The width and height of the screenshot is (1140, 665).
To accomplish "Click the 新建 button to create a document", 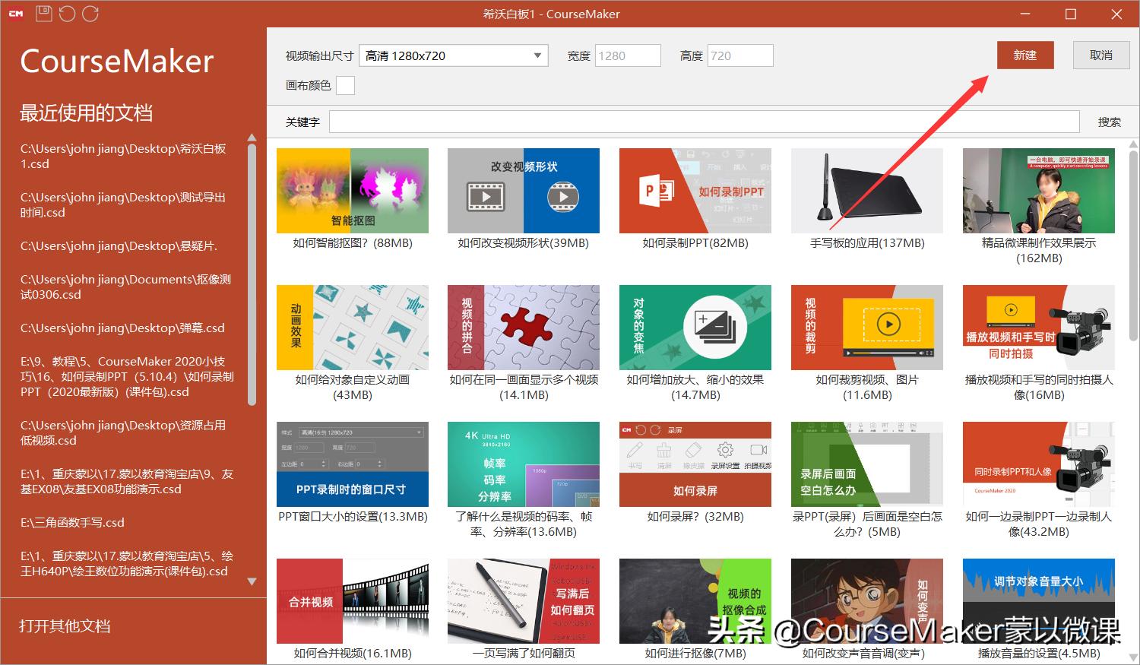I will click(x=1025, y=55).
